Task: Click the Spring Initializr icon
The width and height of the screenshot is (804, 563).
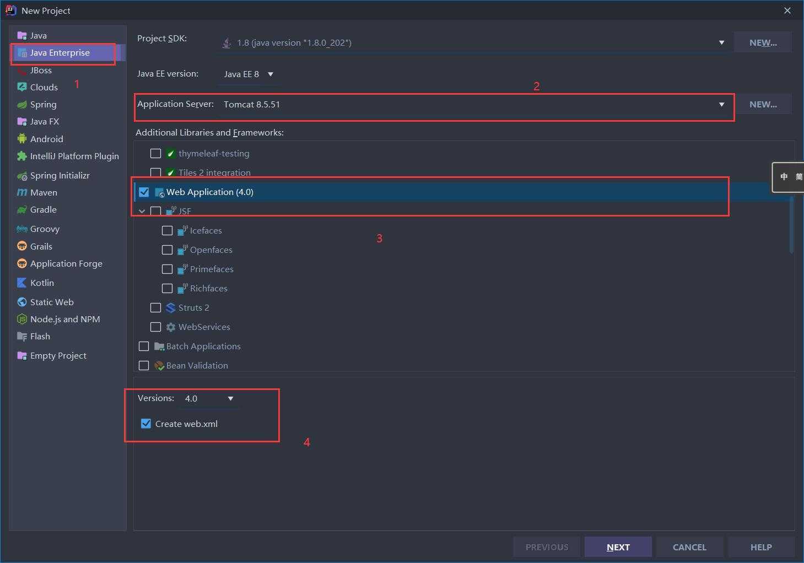Action: click(22, 176)
